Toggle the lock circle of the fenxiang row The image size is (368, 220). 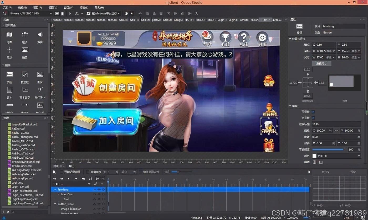104,189
